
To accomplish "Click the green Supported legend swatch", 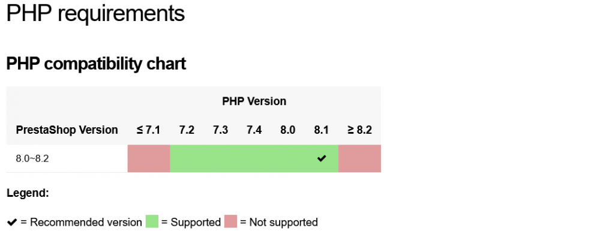I will point(152,221).
